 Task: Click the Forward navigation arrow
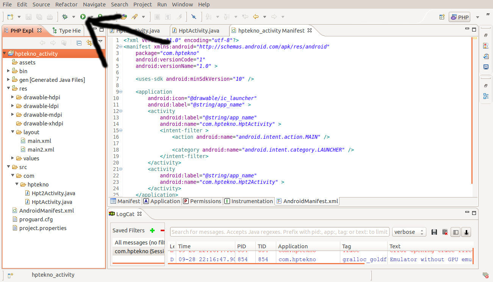pyautogui.click(x=274, y=17)
